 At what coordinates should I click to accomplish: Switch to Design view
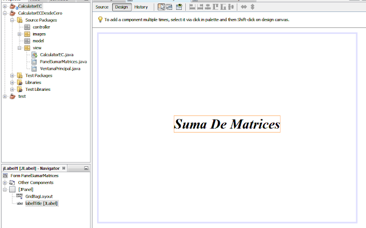tap(121, 7)
